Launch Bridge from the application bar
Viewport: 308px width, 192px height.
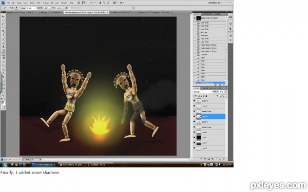79,3
